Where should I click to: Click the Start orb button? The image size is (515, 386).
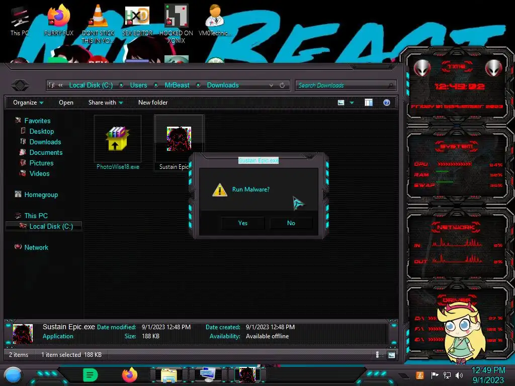(13, 375)
